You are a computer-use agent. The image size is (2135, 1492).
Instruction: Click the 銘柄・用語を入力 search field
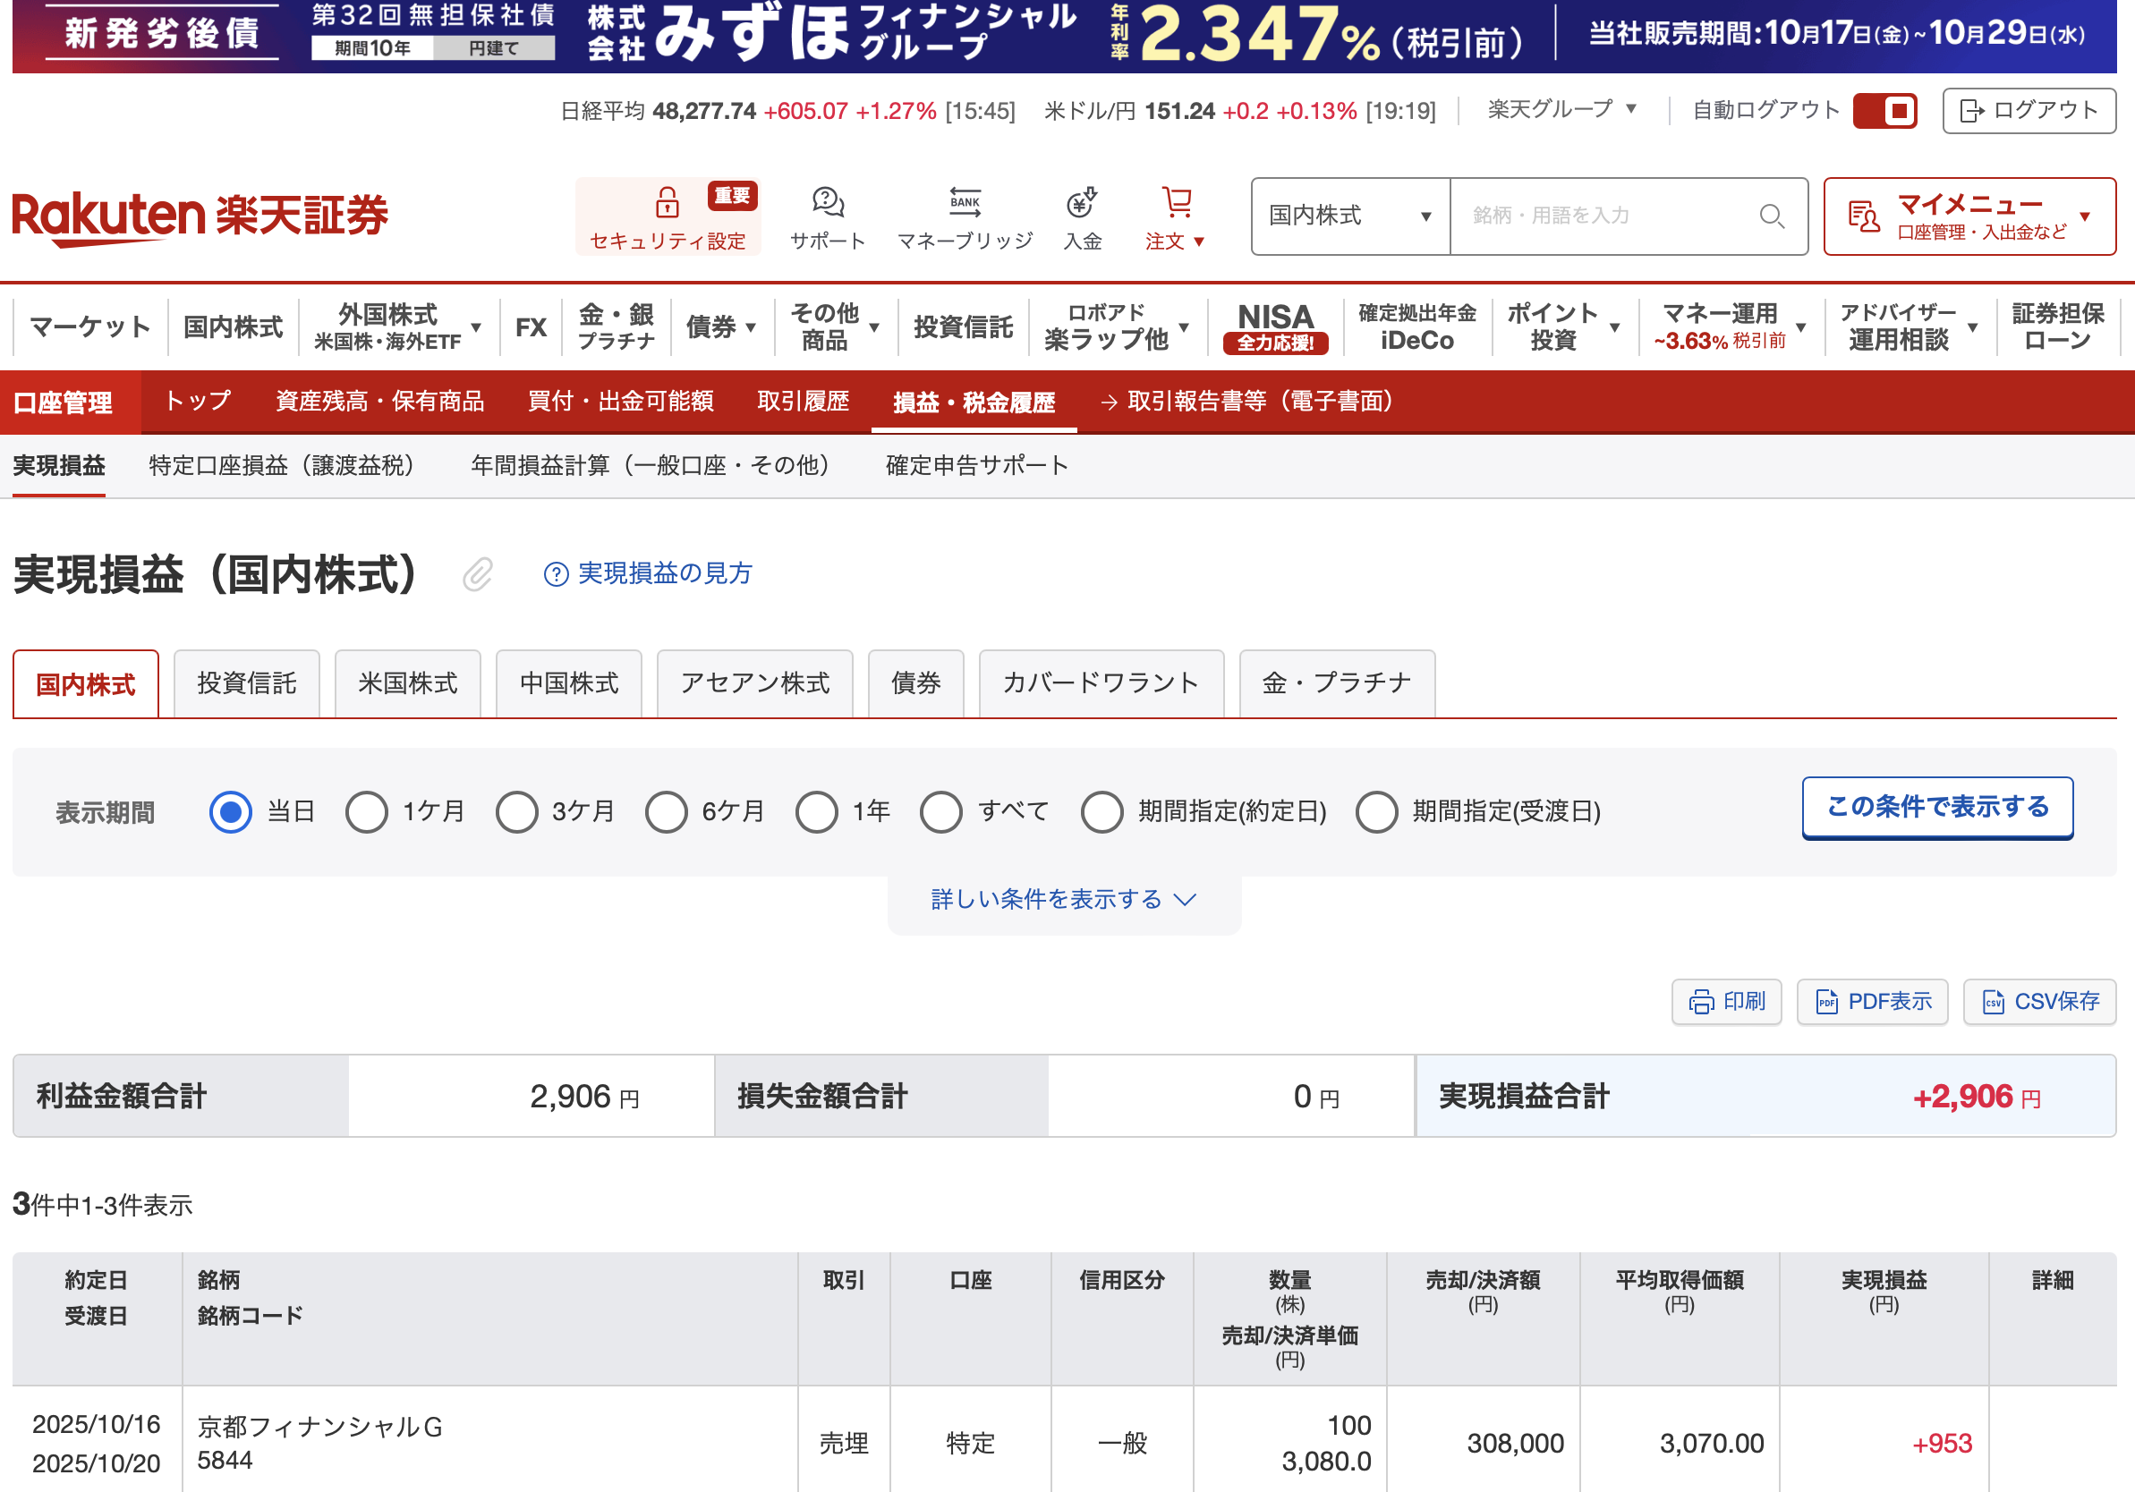1599,216
